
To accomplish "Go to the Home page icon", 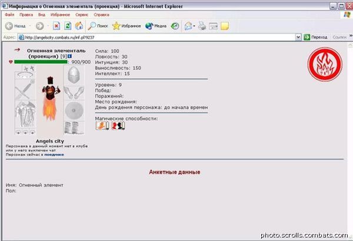I will click(79, 26).
